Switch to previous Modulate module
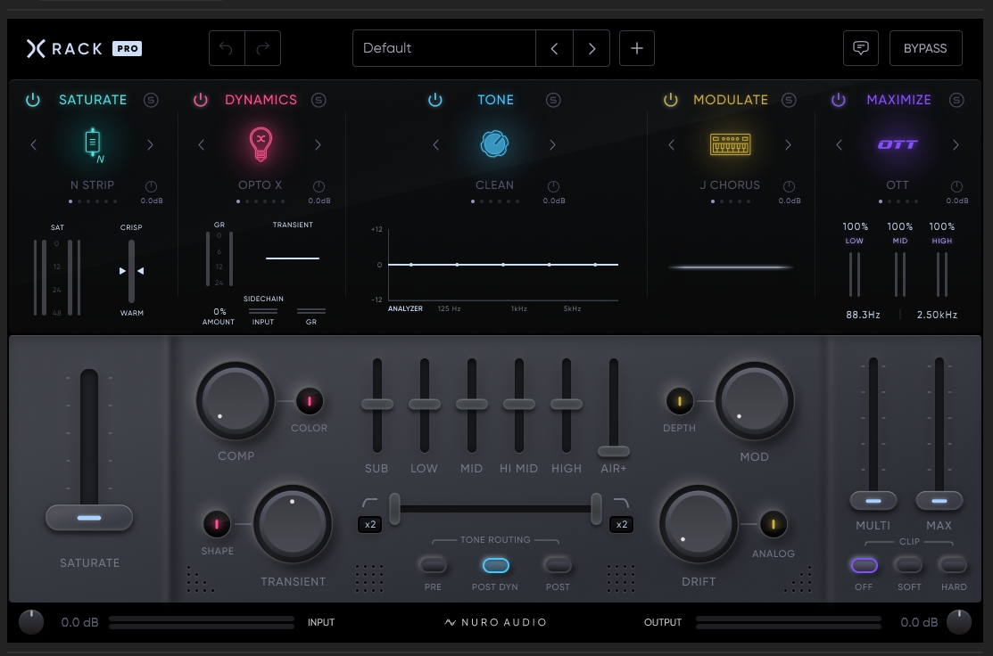The image size is (993, 656). [671, 145]
